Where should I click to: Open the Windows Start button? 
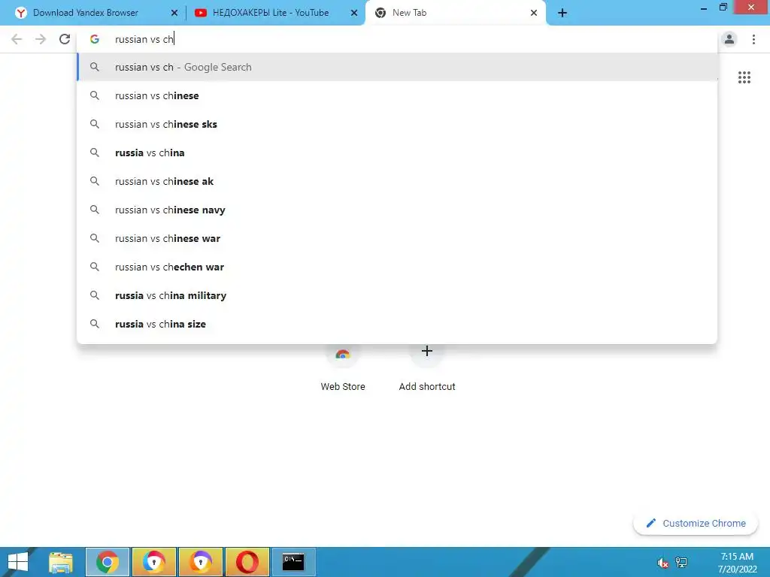(x=18, y=562)
